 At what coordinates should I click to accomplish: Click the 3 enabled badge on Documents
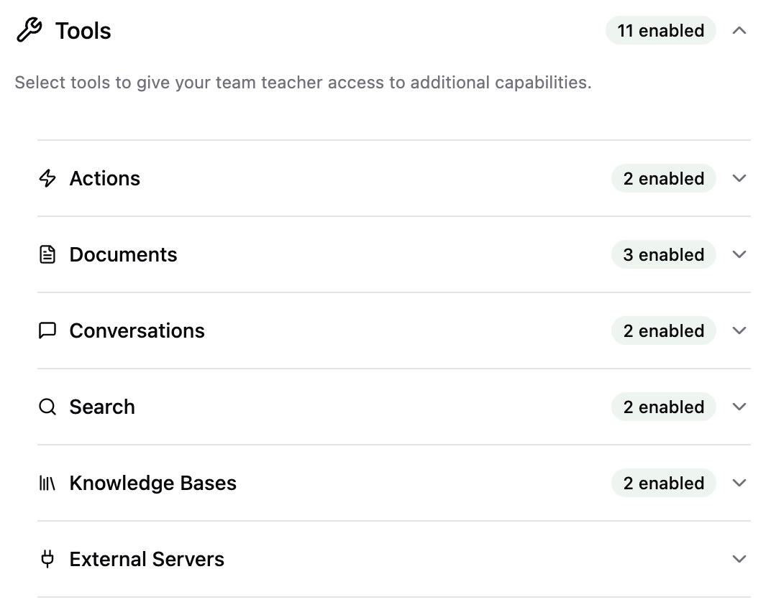pyautogui.click(x=663, y=254)
